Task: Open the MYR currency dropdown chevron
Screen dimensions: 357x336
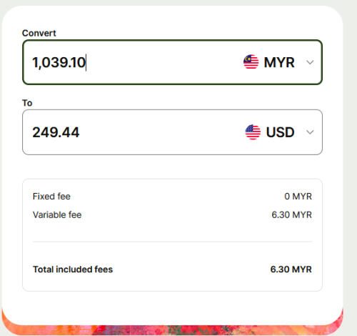Action: pyautogui.click(x=310, y=62)
